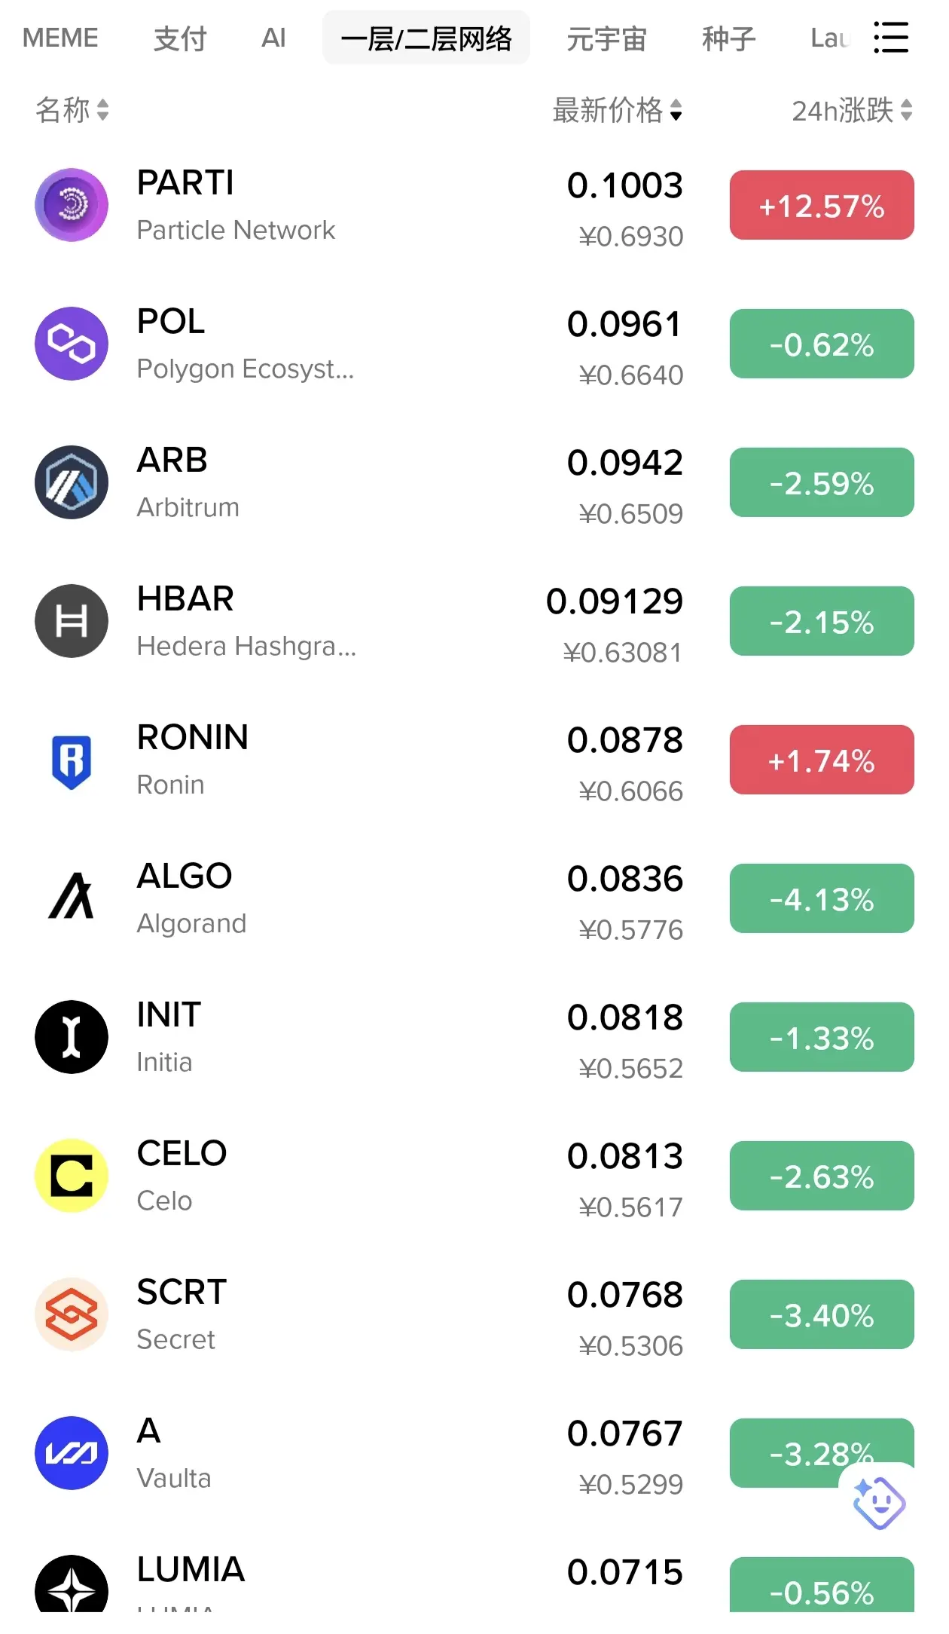Tap the ALGO Algorand logo
This screenshot has height=1634, width=949.
(x=72, y=897)
